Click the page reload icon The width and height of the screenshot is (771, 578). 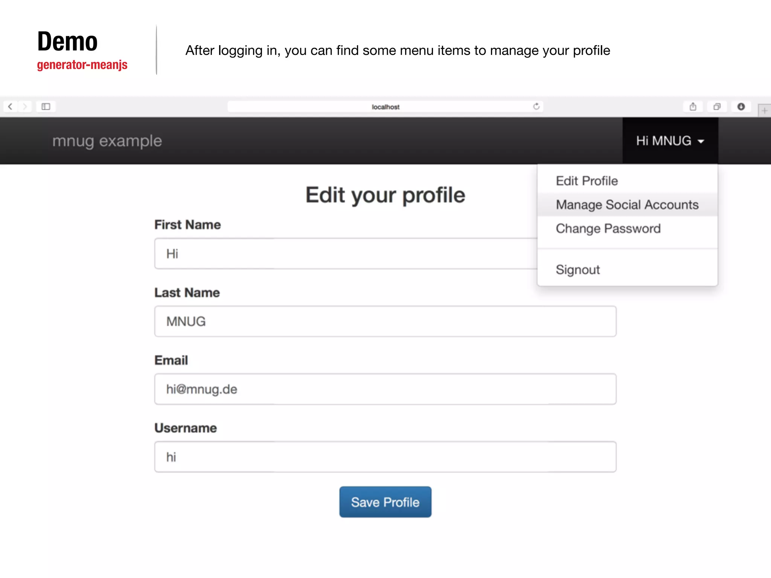(x=536, y=106)
